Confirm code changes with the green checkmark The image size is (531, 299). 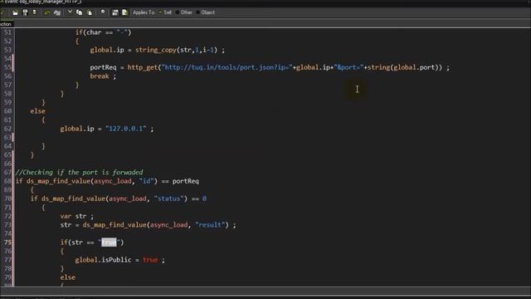[3, 12]
